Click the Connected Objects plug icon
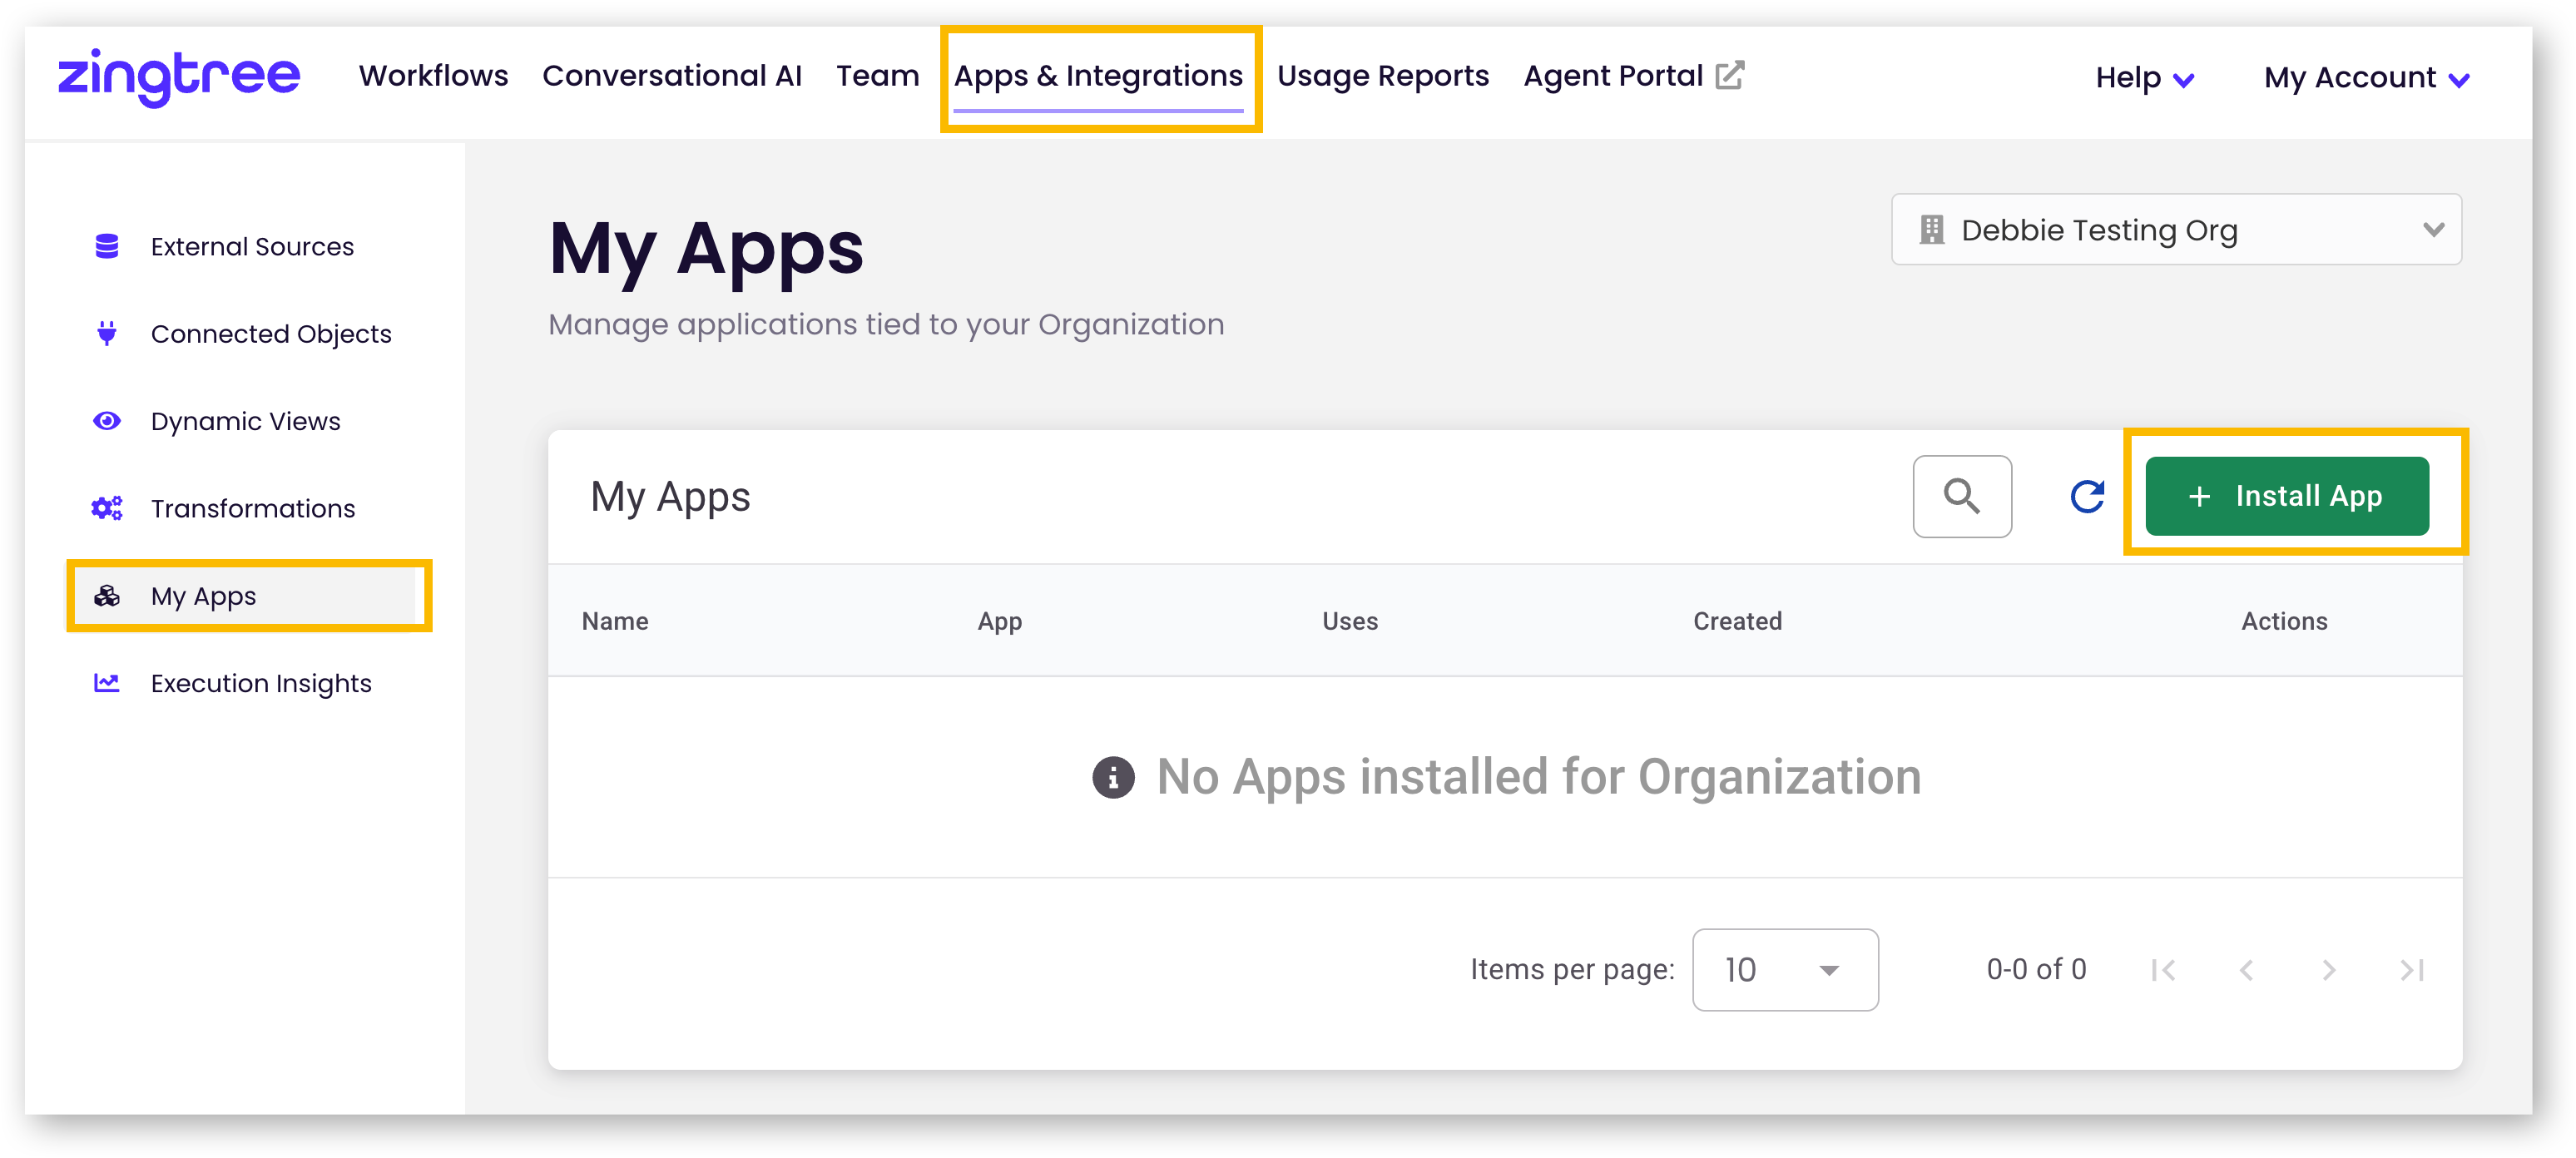This screenshot has height=1158, width=2576. 107,333
